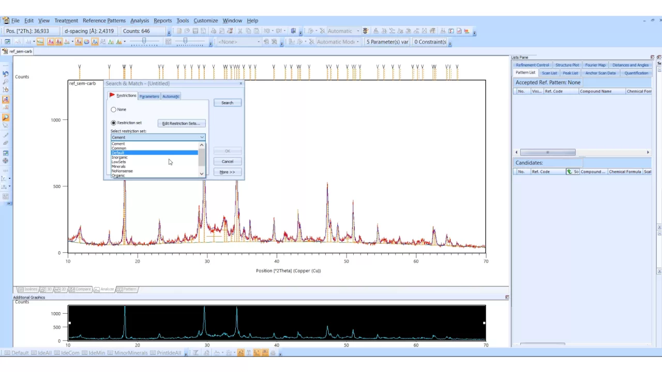Run the MinorMinerals batch in bottom toolbar

127,353
